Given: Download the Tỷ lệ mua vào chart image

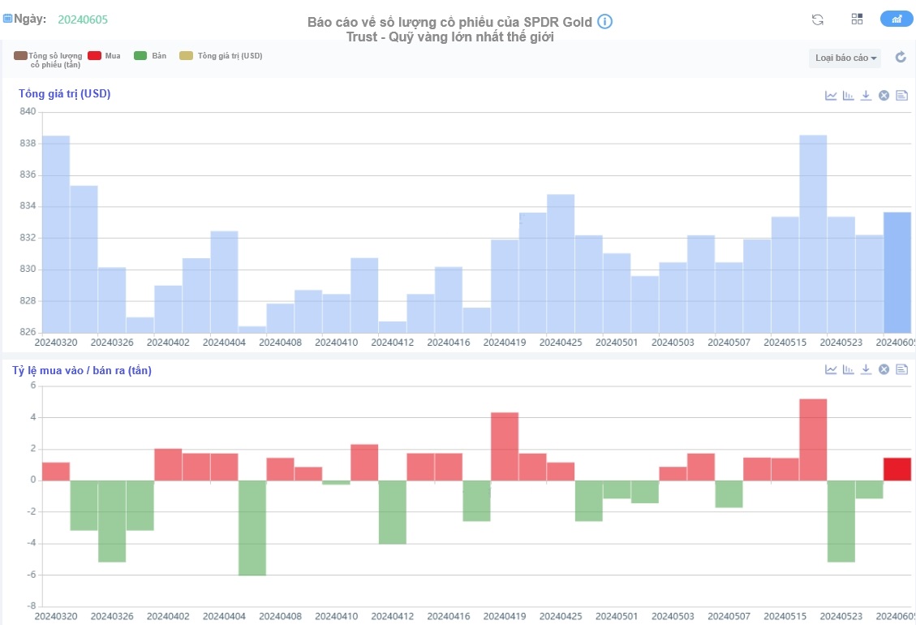Looking at the screenshot, I should 866,369.
